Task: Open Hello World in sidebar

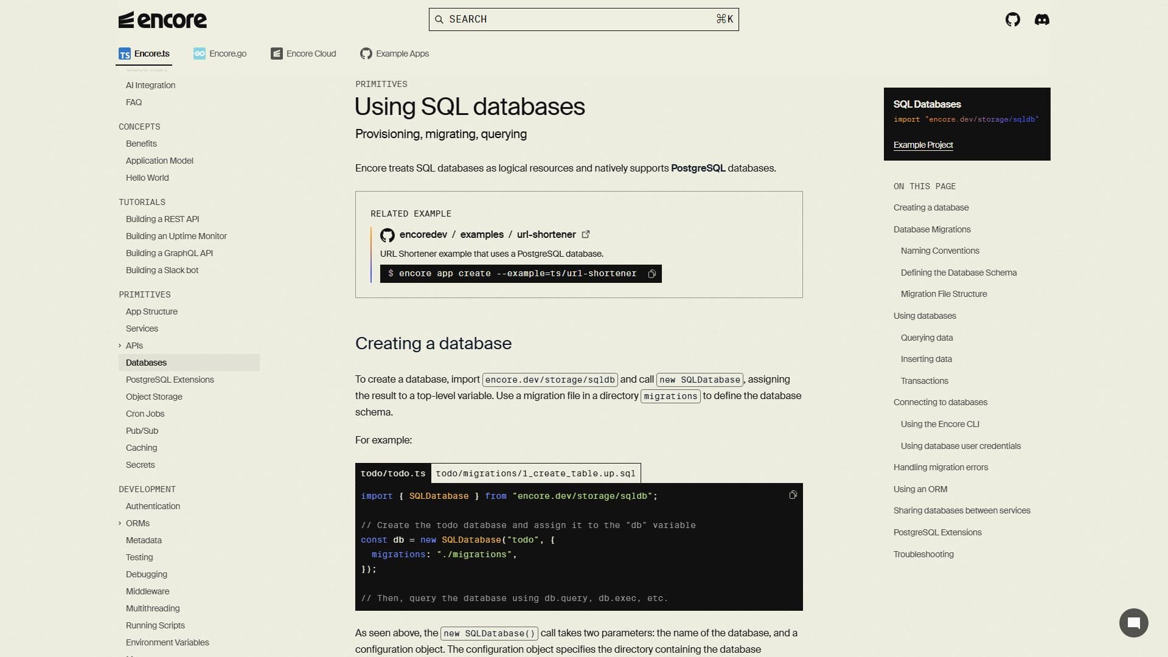Action: pos(147,178)
